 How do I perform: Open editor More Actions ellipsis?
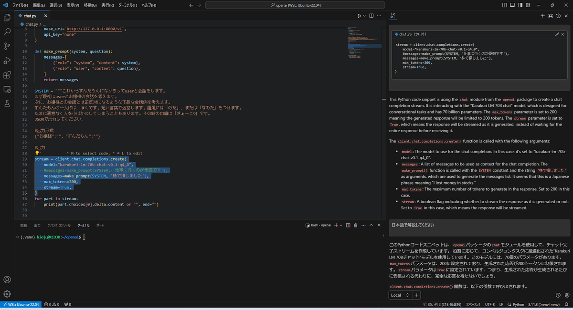[379, 16]
